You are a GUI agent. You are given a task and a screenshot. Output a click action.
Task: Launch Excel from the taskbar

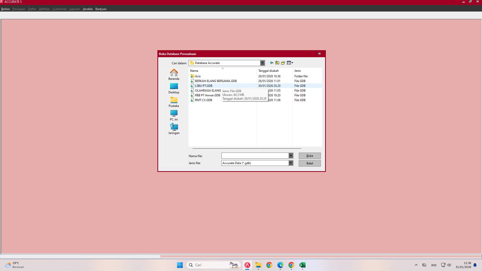coord(303,265)
